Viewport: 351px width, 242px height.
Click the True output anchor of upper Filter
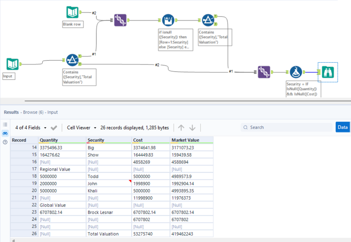(x=216, y=16)
